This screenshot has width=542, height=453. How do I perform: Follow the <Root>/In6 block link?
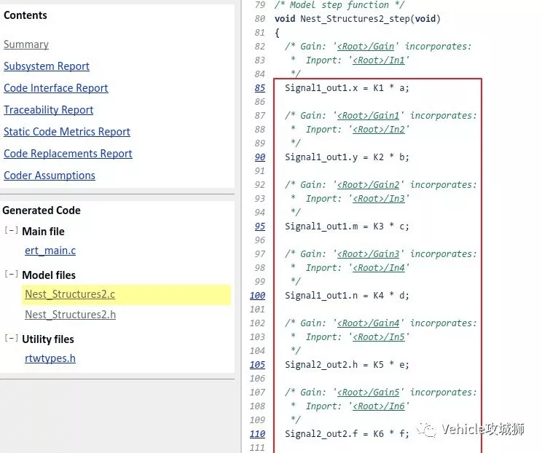[x=379, y=406]
